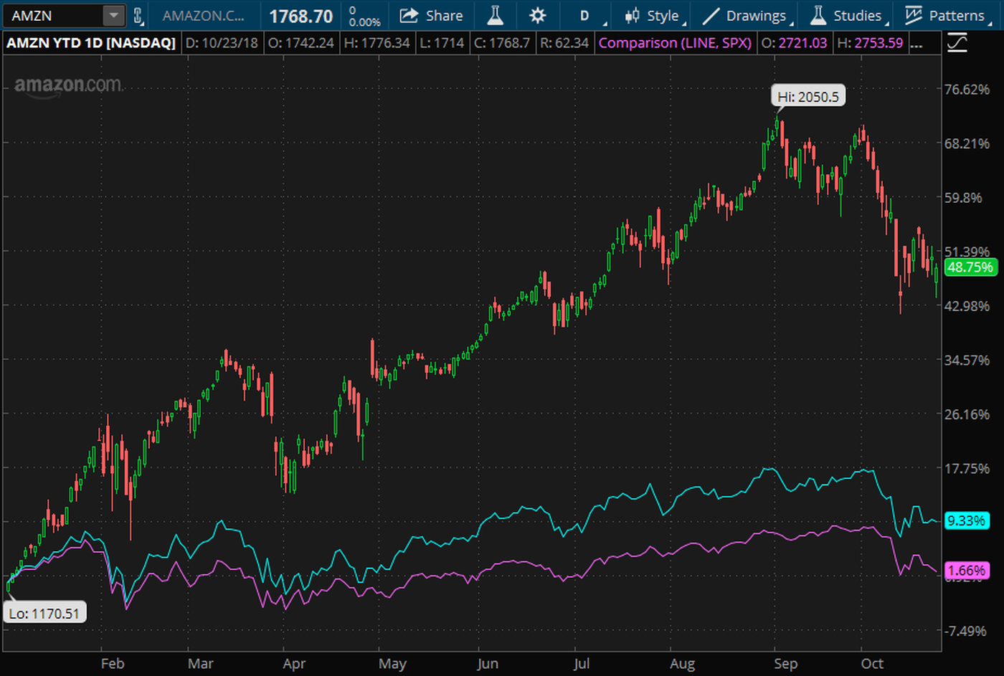This screenshot has width=1004, height=676.
Task: Click the Comparison (LINE, SPX) label
Action: click(675, 43)
